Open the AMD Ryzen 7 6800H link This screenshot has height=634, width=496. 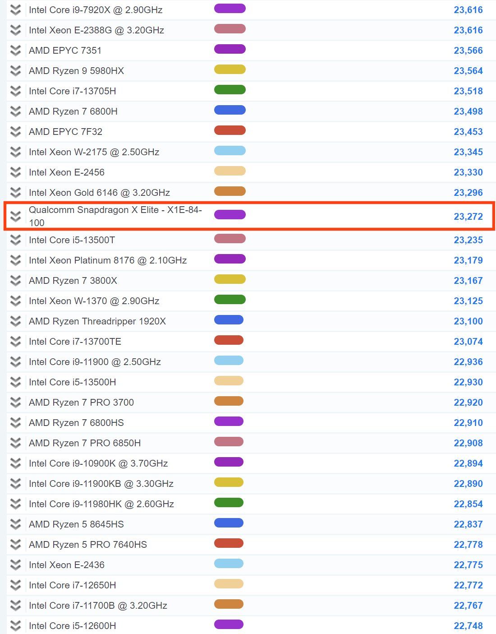tap(73, 111)
